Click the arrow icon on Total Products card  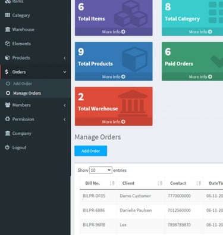[x=123, y=76]
